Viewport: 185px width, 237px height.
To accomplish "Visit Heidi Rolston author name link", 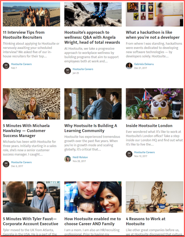I will (x=80, y=157).
